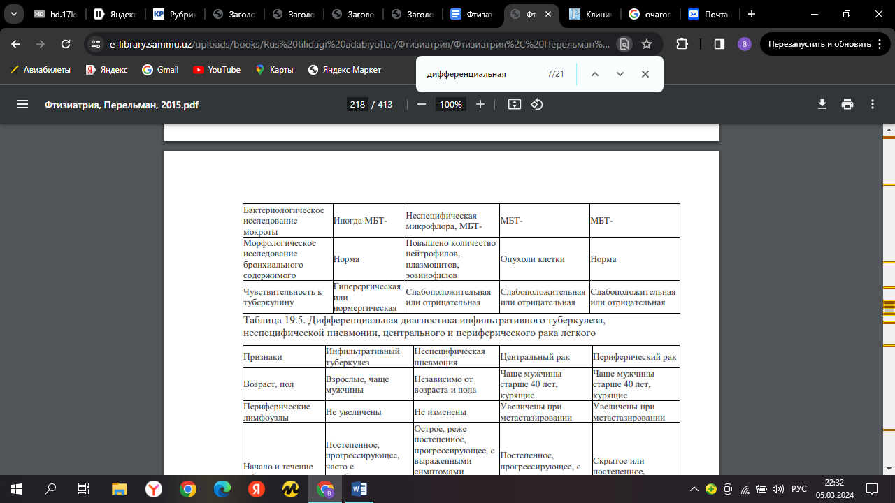Image resolution: width=895 pixels, height=503 pixels.
Task: Click the Перезапустить и обновить button
Action: (824, 44)
